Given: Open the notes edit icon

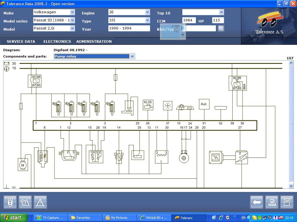Looking at the screenshot, I should [287, 202].
